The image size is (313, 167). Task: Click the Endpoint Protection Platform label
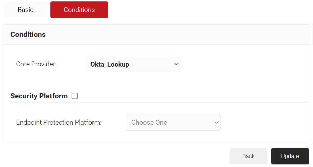(x=59, y=123)
